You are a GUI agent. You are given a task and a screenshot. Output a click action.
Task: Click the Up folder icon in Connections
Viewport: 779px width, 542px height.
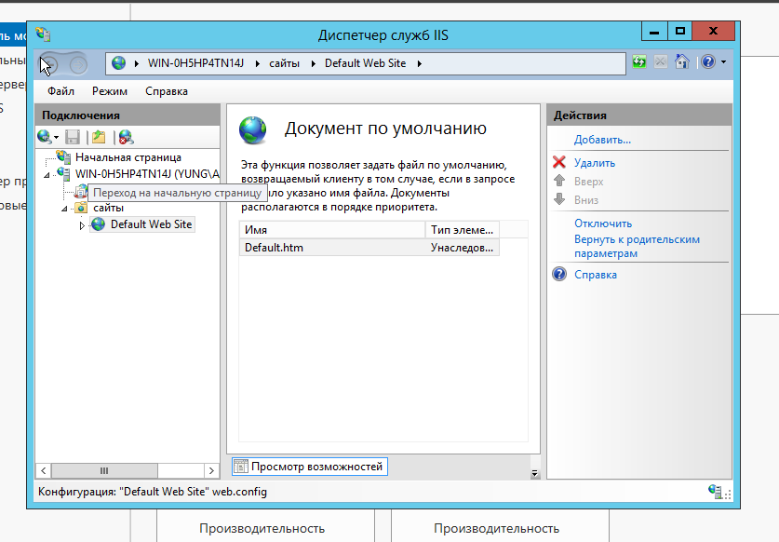(99, 137)
